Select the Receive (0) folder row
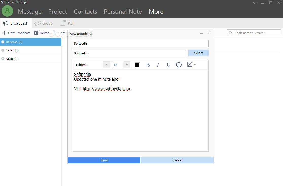The width and height of the screenshot is (283, 186). [x=30, y=42]
